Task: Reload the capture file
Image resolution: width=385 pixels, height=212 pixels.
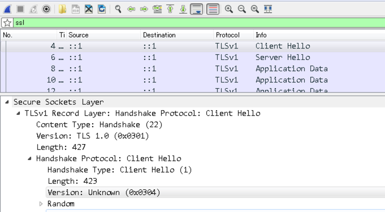Action: click(102, 9)
